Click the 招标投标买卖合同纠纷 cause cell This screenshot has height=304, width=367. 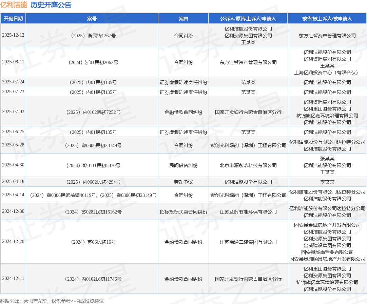183,212
